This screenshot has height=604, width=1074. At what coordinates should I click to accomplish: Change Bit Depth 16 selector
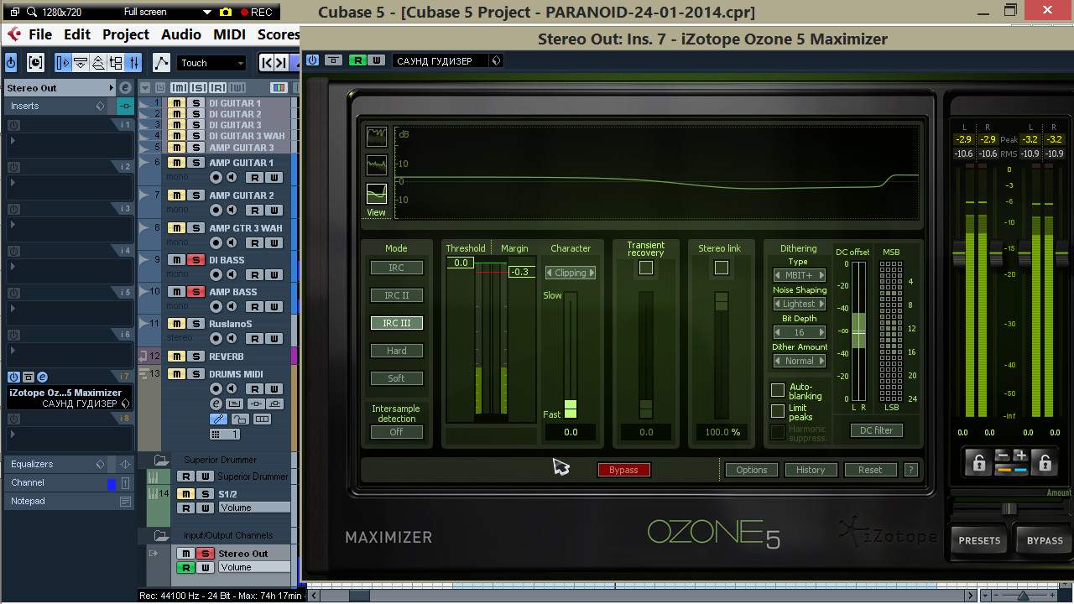(x=799, y=332)
